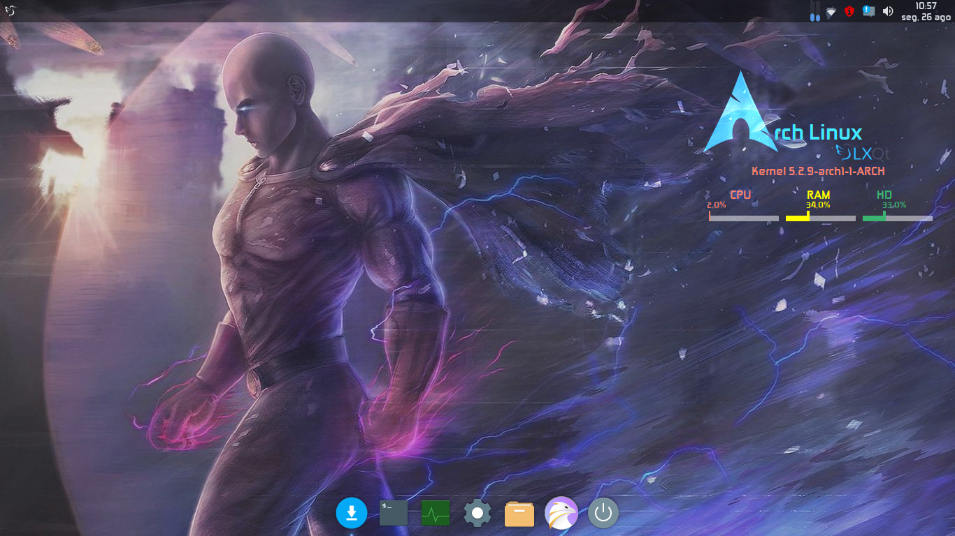
Task: Click the blue system load monitor bars
Action: [x=814, y=11]
